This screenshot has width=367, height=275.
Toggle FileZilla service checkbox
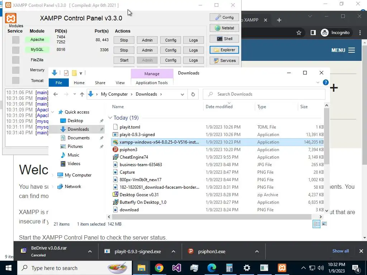click(16, 60)
